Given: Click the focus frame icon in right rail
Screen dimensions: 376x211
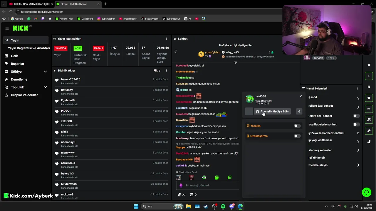Looking at the screenshot, I should (369, 65).
